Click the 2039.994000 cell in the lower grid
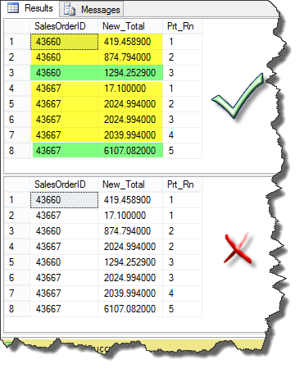Screen dimensions: 304x373 tap(130, 293)
